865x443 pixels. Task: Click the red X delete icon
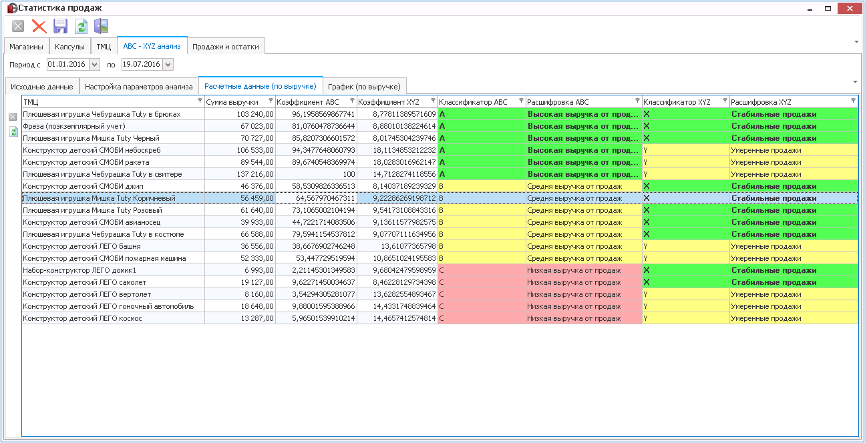39,26
